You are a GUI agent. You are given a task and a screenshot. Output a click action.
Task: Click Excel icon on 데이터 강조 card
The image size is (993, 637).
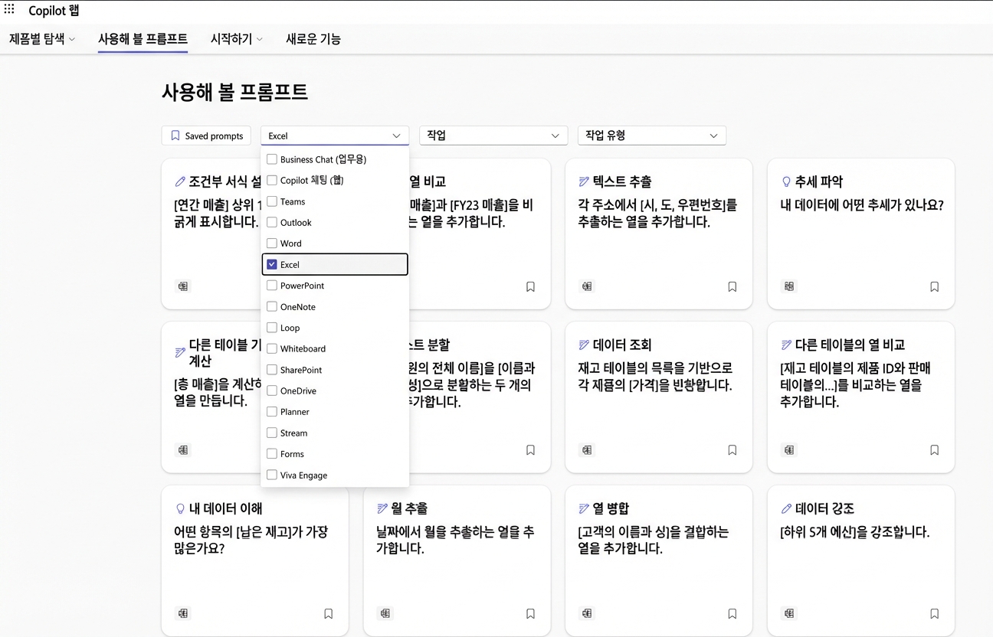click(789, 613)
